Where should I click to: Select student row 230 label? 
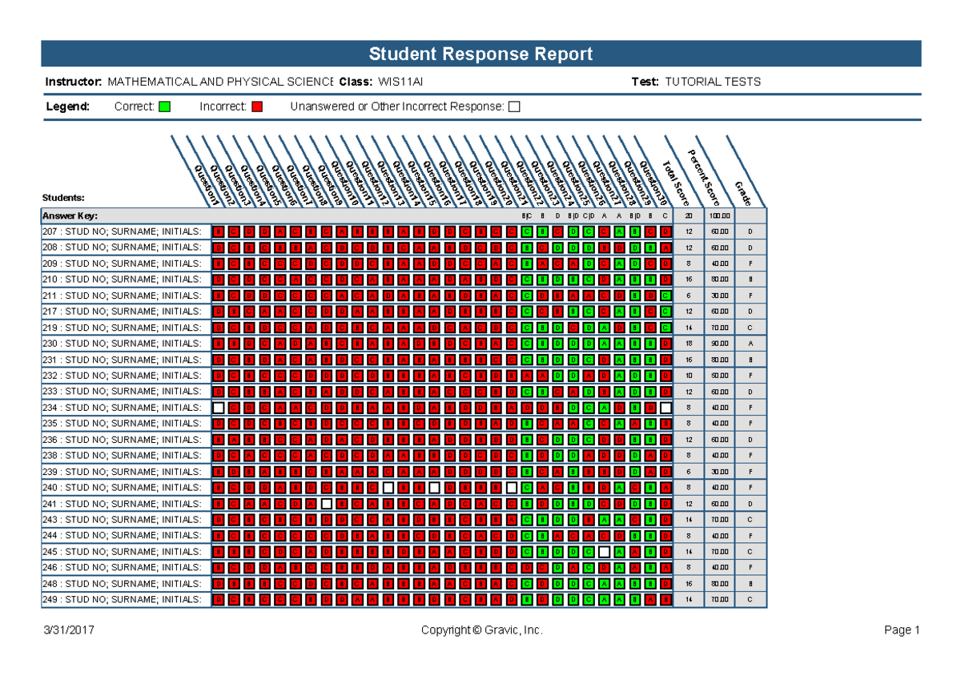click(122, 344)
